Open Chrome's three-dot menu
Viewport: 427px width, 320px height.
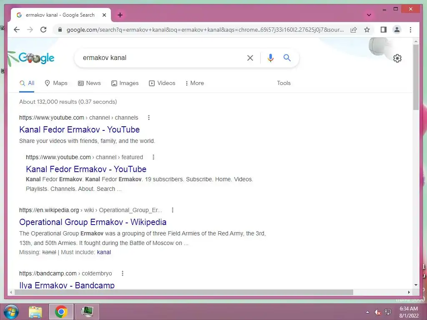tap(410, 30)
